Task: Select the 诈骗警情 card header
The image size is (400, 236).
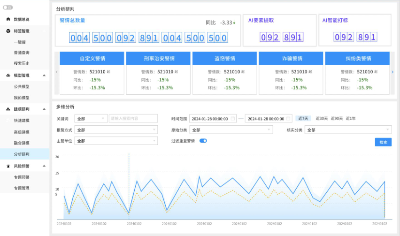Action: (291, 58)
